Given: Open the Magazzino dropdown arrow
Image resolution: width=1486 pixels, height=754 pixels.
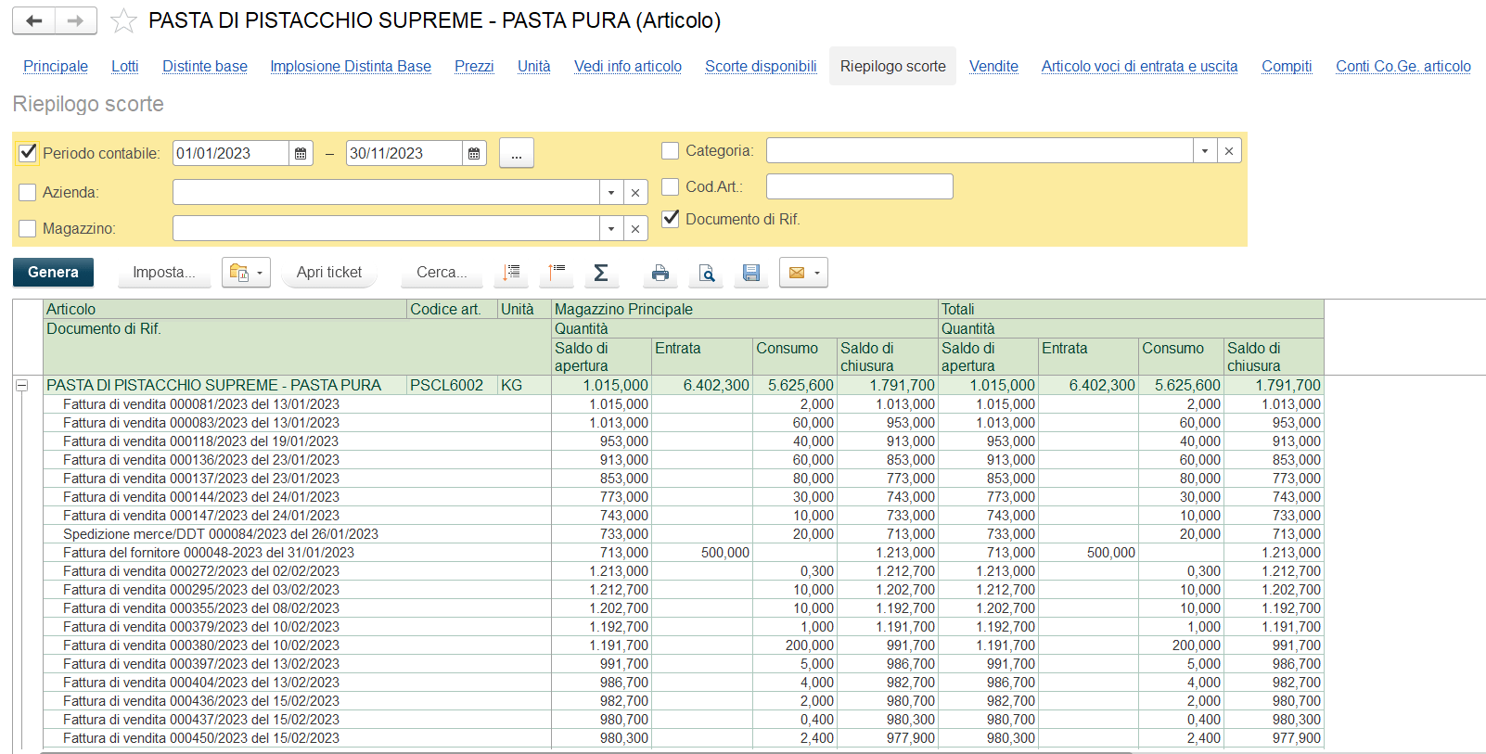Looking at the screenshot, I should [x=611, y=228].
